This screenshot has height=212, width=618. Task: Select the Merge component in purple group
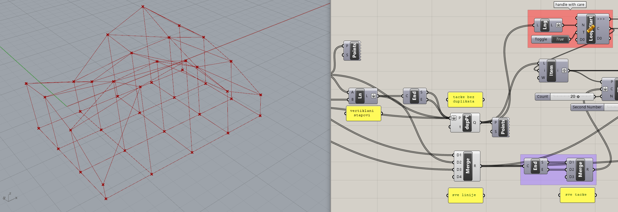580,170
